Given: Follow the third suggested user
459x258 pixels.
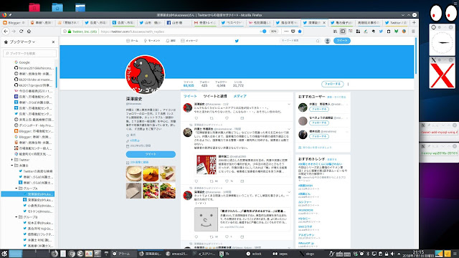Looking at the screenshot, I should [x=319, y=136].
